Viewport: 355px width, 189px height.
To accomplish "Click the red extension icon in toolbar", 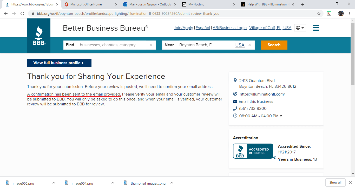I will coord(329,14).
